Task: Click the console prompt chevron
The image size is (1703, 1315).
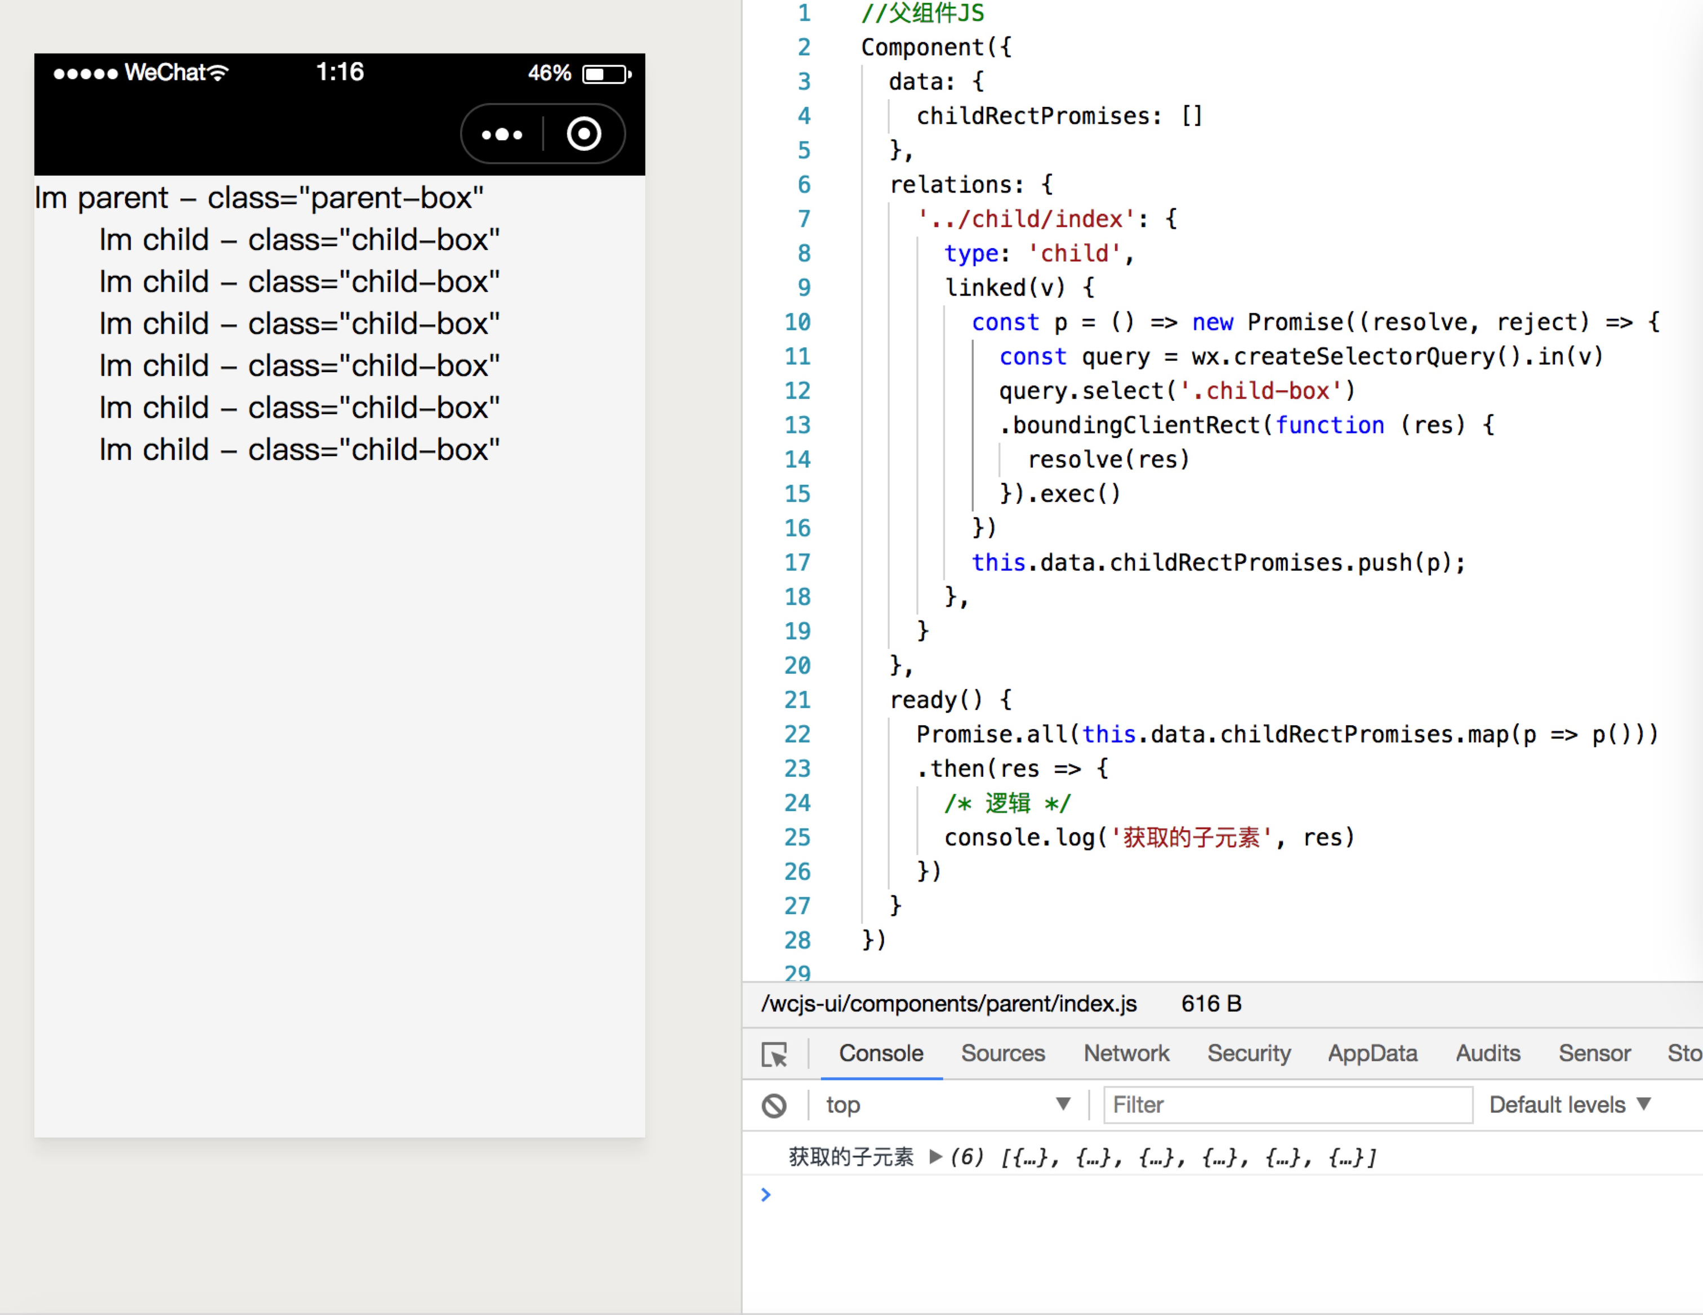Action: click(766, 1194)
